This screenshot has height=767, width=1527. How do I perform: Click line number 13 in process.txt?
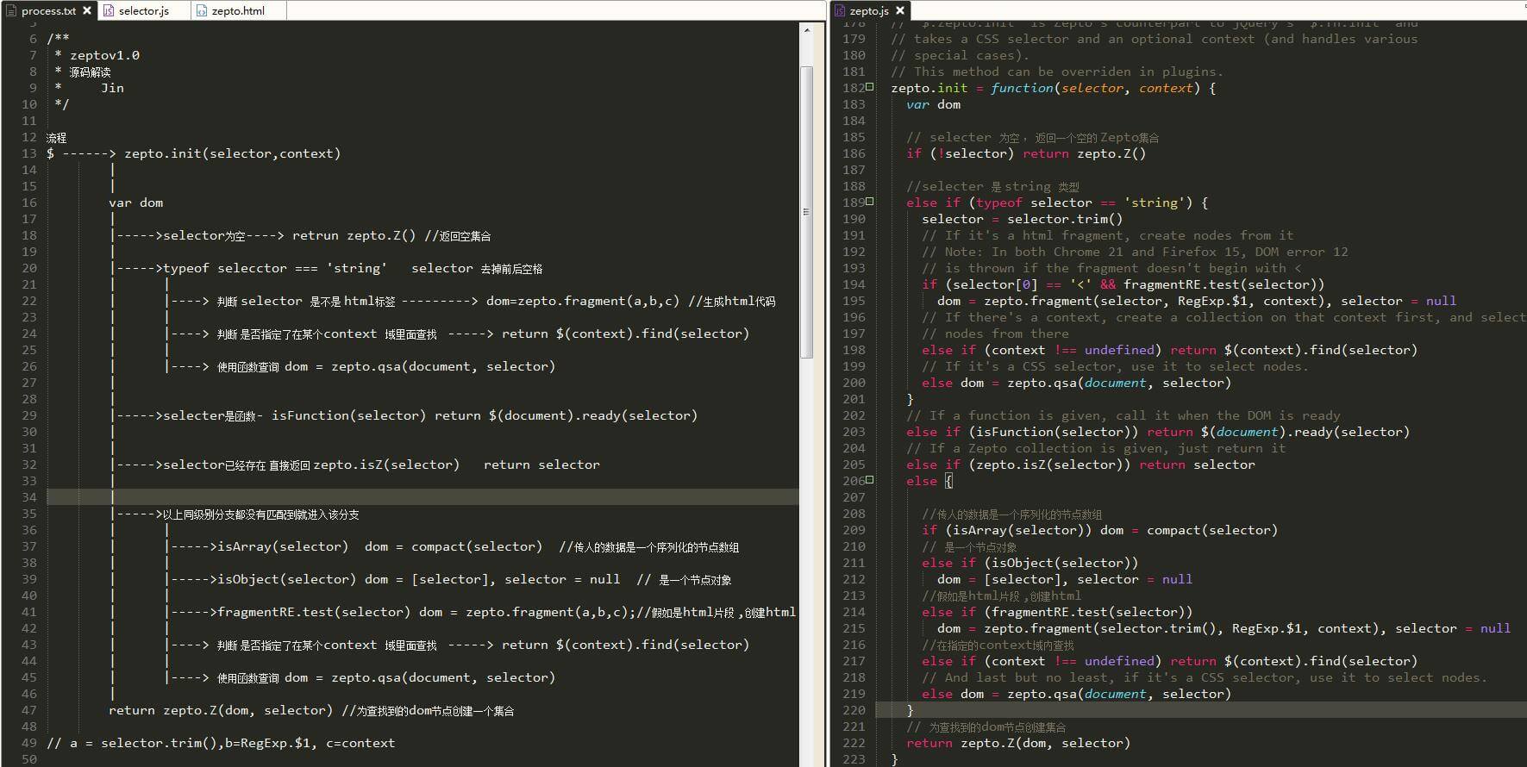tap(29, 153)
